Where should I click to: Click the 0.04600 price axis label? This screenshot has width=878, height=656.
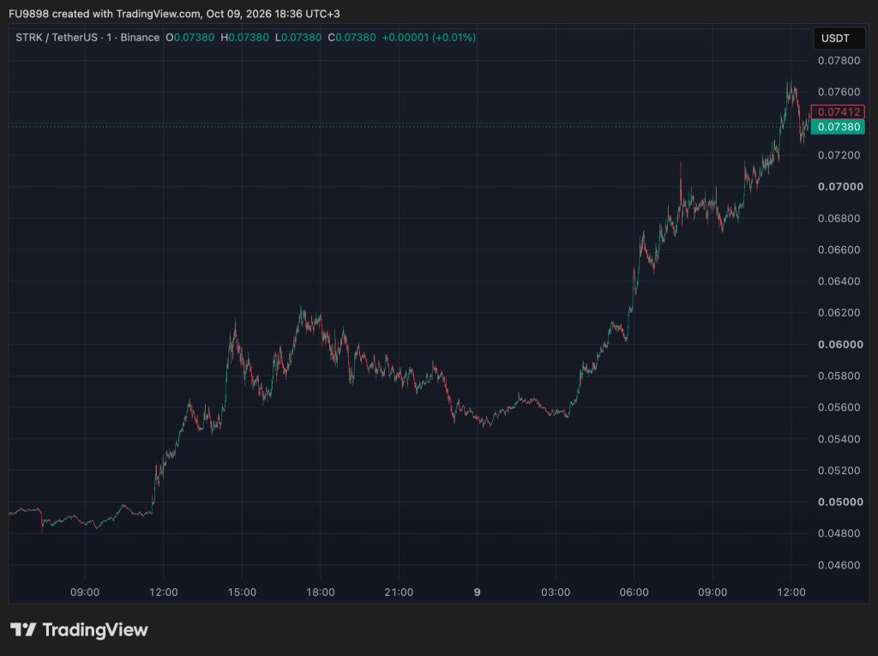pyautogui.click(x=839, y=565)
